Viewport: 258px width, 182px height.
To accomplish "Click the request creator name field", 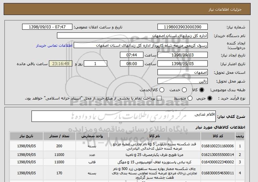I will [x=141, y=45].
